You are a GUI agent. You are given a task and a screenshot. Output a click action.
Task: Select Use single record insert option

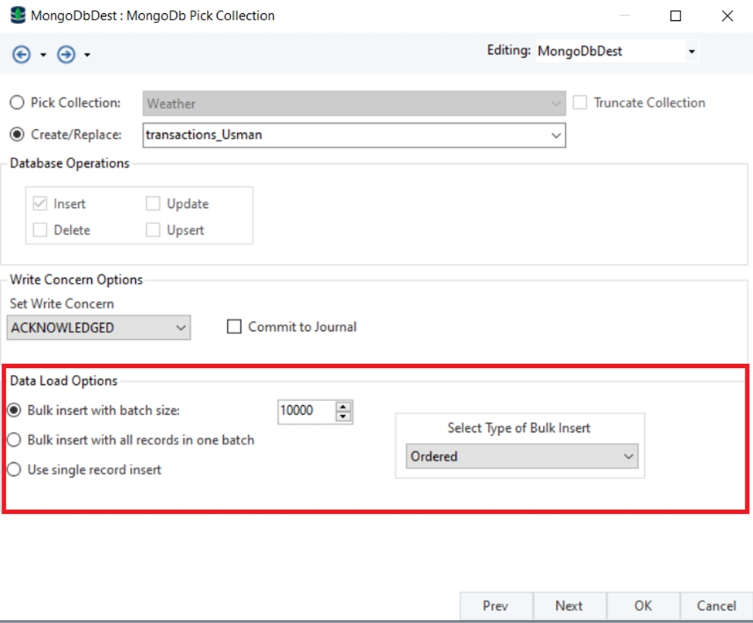tap(14, 469)
